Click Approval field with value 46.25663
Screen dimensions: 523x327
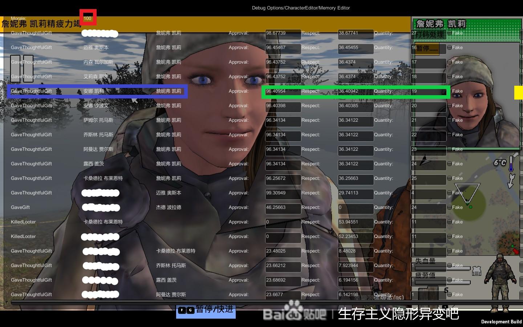click(283, 208)
